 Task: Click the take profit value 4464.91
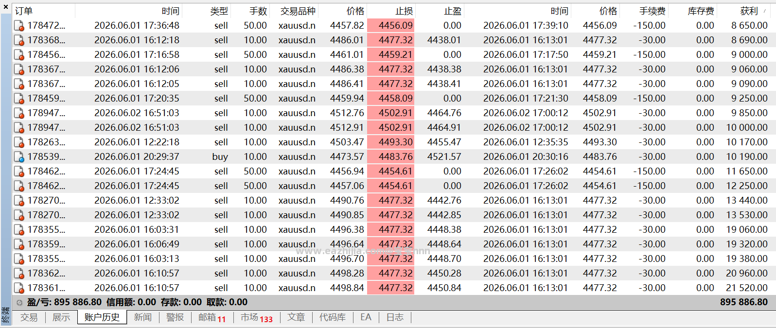click(x=444, y=127)
